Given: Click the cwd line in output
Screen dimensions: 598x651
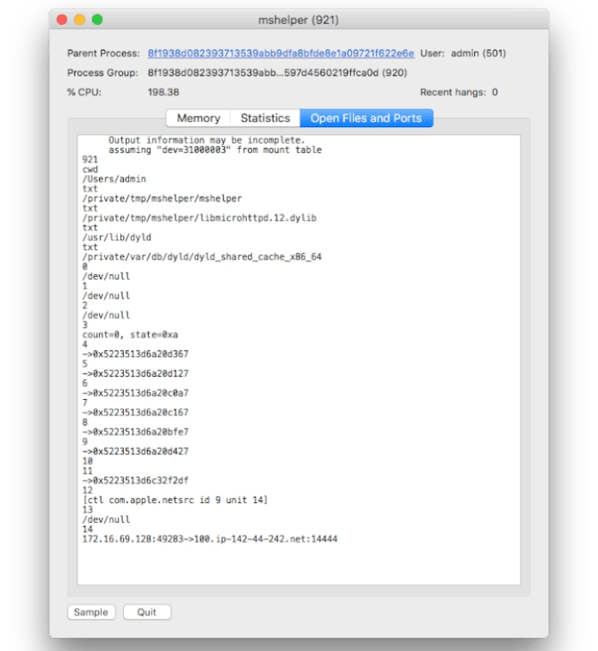Looking at the screenshot, I should tap(90, 169).
